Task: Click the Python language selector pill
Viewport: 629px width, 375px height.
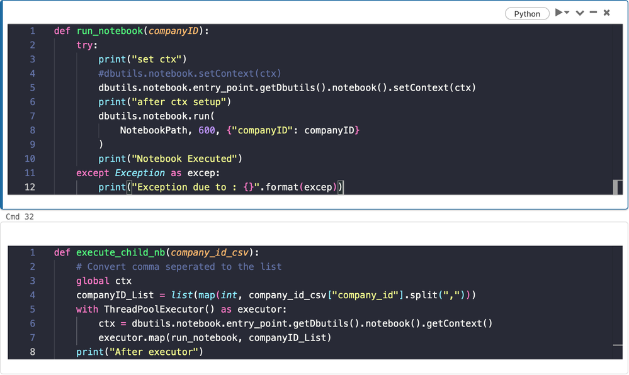Action: (x=527, y=14)
